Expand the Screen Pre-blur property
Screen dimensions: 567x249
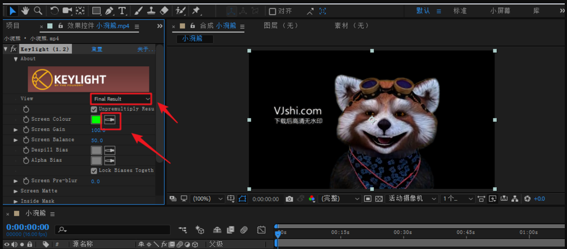coord(16,180)
